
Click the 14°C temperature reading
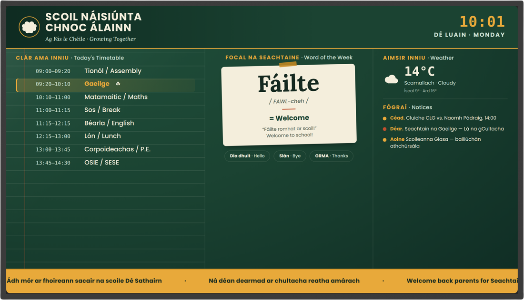pyautogui.click(x=420, y=71)
